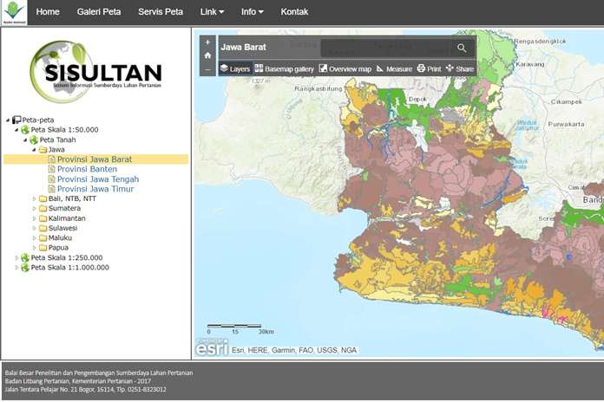
Task: Show the Overview map
Action: click(345, 68)
